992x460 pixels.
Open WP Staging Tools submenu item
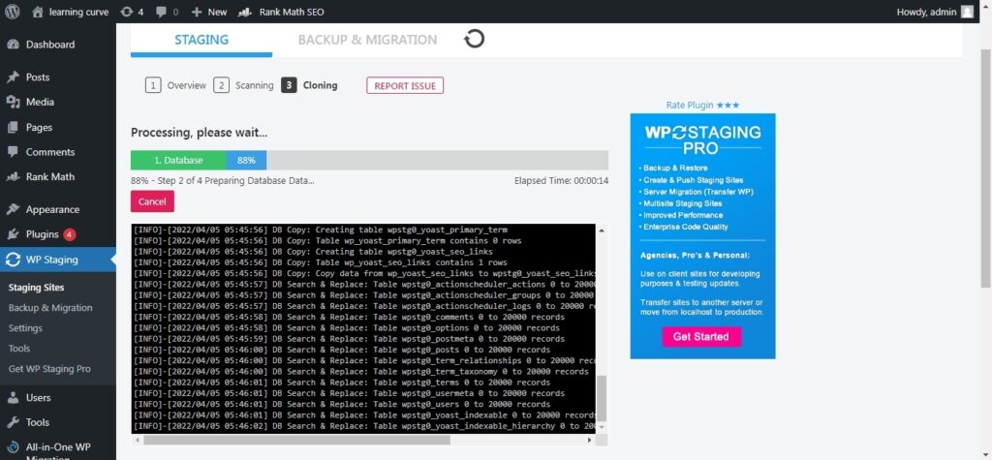[x=19, y=348]
